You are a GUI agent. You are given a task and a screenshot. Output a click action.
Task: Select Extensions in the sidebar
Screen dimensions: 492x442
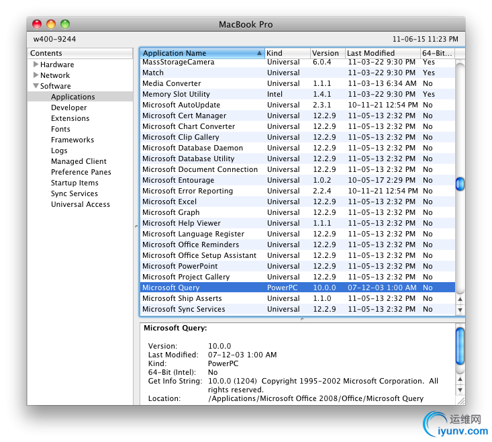coord(70,118)
